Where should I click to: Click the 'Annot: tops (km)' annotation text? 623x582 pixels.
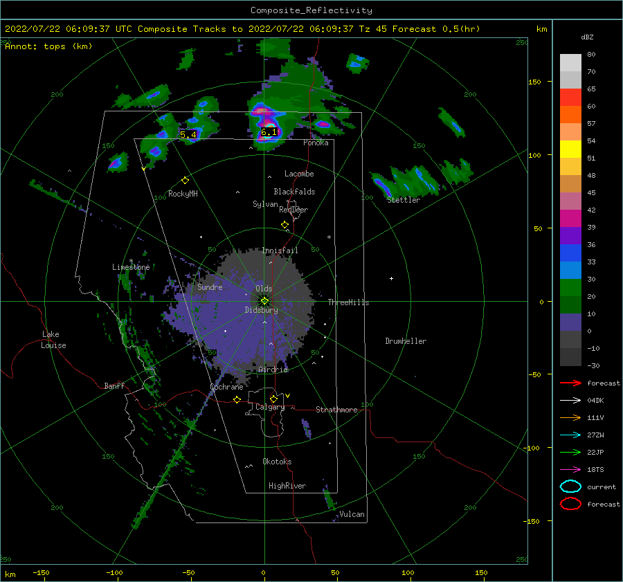click(48, 46)
